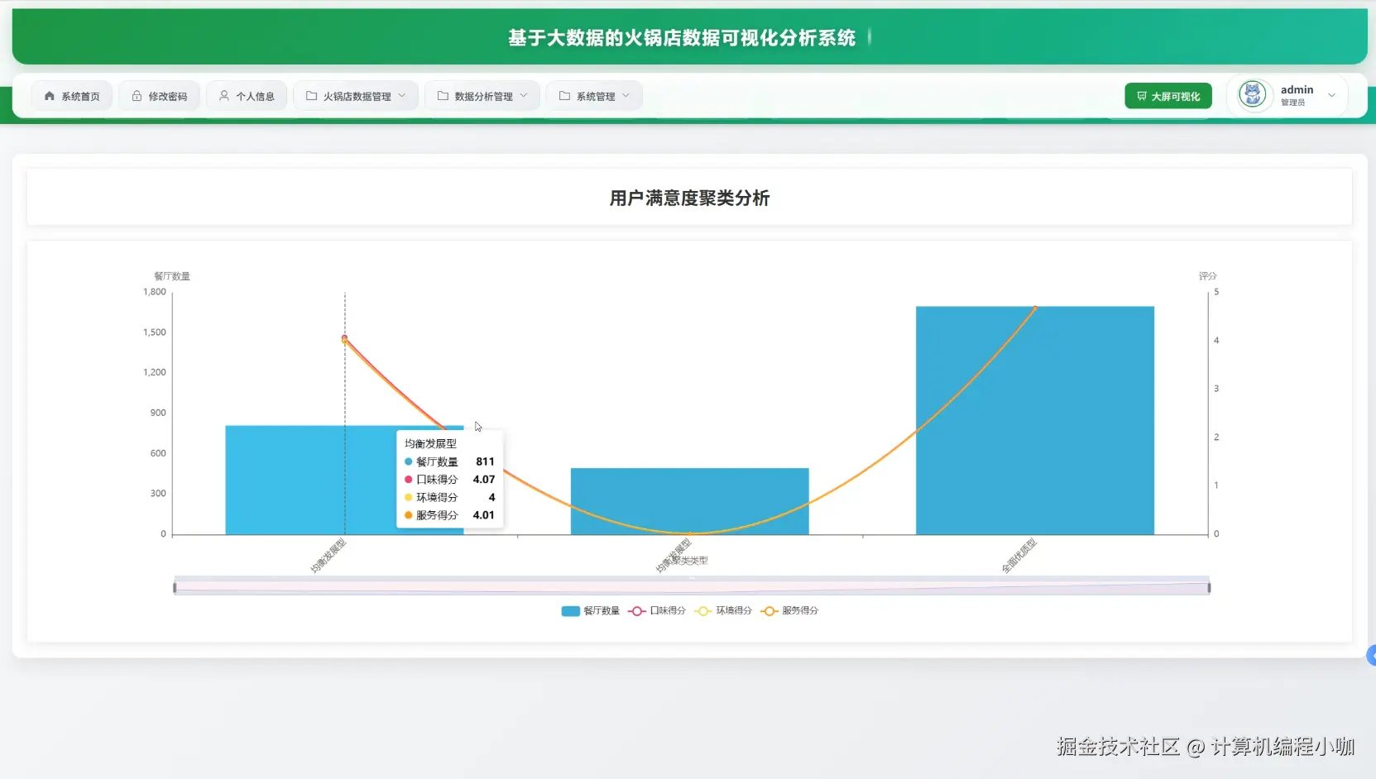Open the 火锅店数据管理 menu
This screenshot has width=1376, height=779.
click(356, 96)
